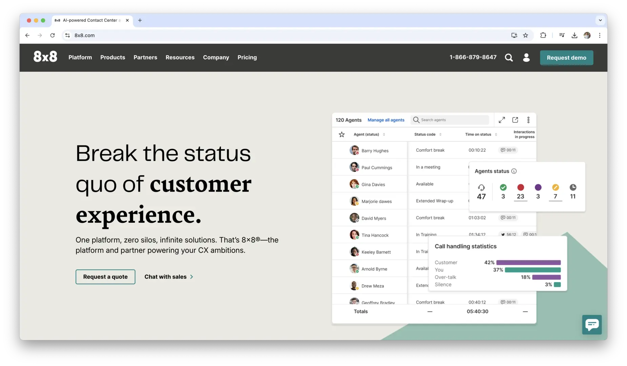
Task: Open the Resources menu
Action: tap(180, 58)
